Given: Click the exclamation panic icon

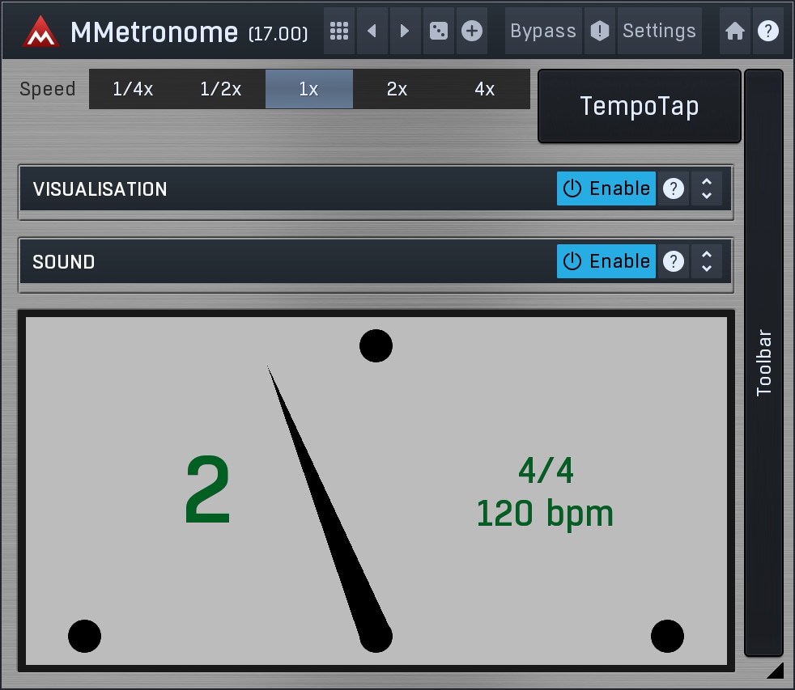Looking at the screenshot, I should (599, 32).
